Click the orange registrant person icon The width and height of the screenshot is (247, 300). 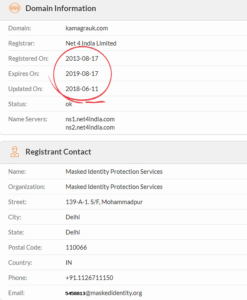tap(15, 152)
